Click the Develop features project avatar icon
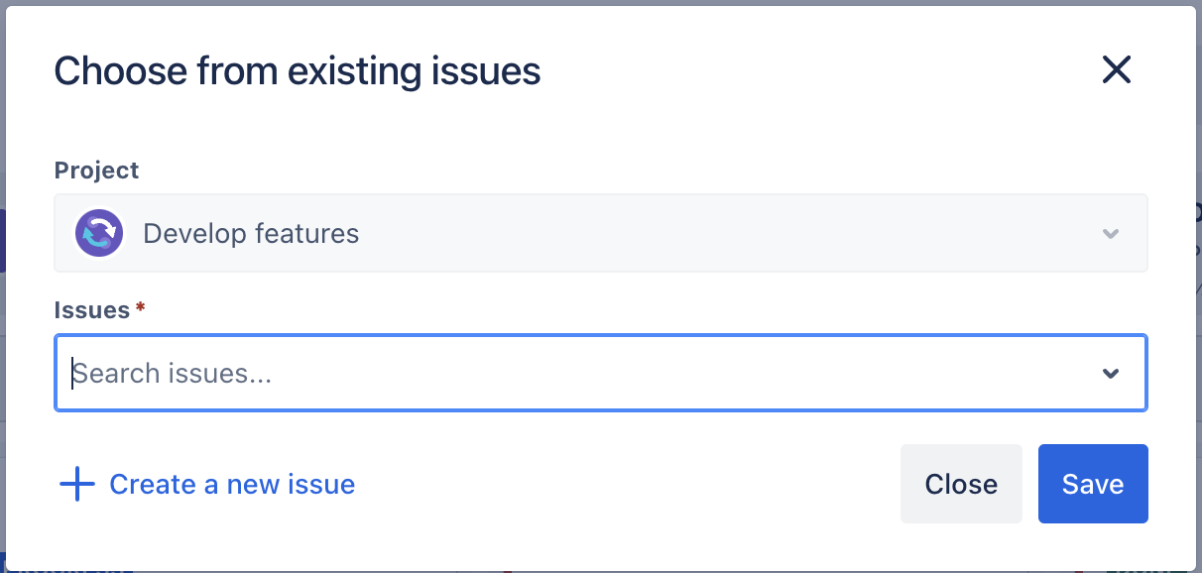Viewport: 1202px width, 573px height. [x=99, y=234]
